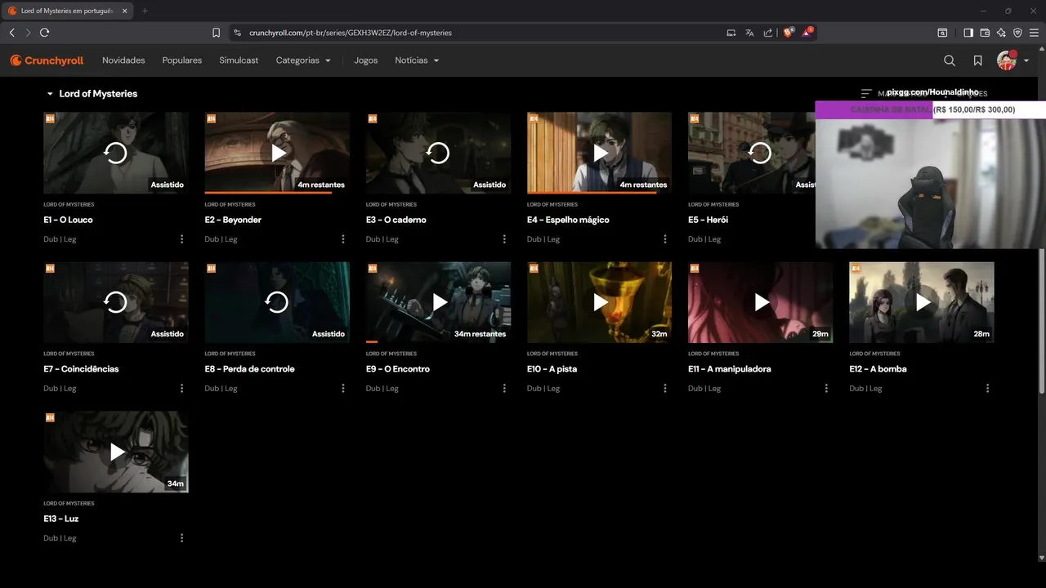
Task: Open the Brave Shields lion icon
Action: pos(789,33)
